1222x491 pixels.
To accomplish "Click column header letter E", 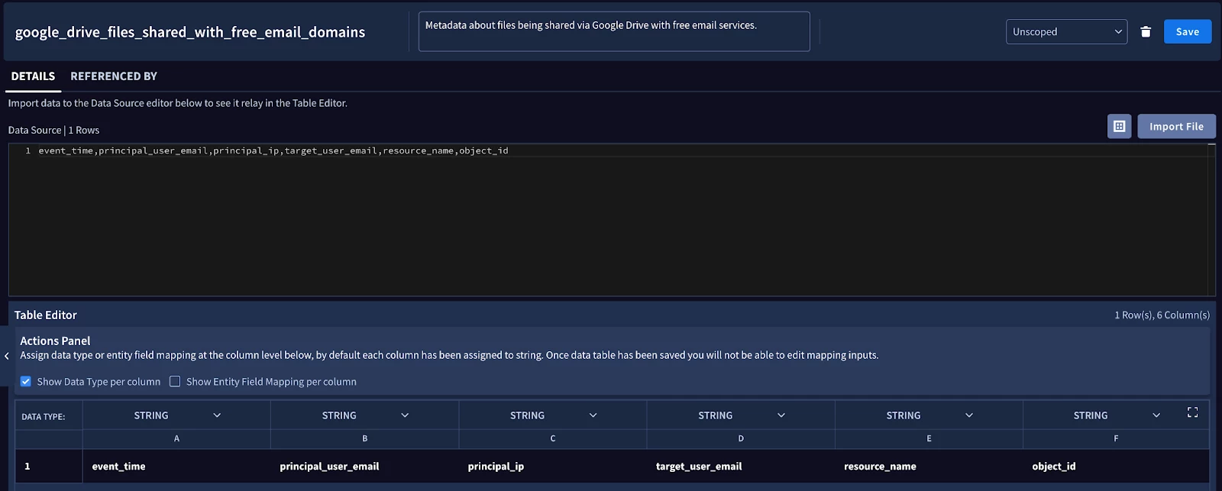I will point(929,438).
